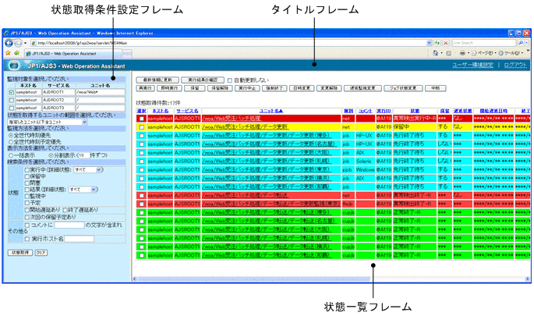Click the 実行中止 button
534x316 pixels.
click(x=247, y=88)
